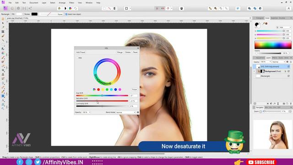This screenshot has height=165, width=293.
Task: Select the Photo Persona icon
Action: [x=5, y=8]
